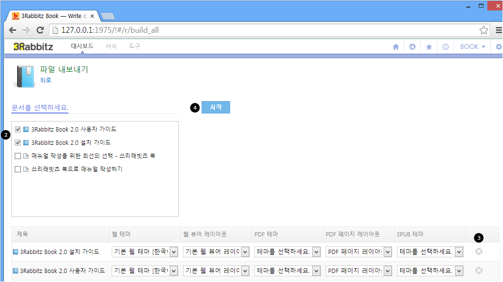Open PDF 테마 dropdown for 설치 가이드
The height and width of the screenshot is (282, 503).
288,252
